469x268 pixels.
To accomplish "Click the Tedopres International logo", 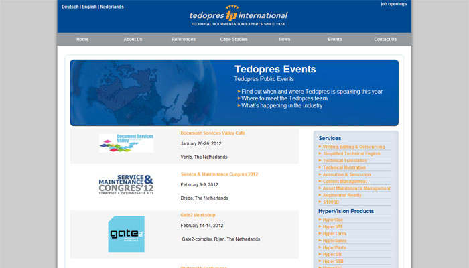I will [239, 15].
